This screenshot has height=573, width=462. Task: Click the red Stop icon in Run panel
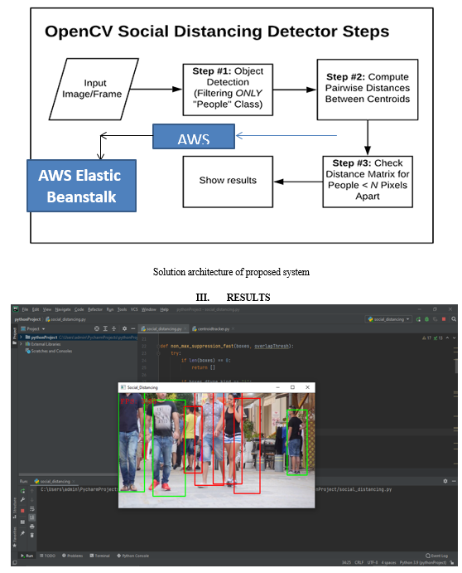22,510
